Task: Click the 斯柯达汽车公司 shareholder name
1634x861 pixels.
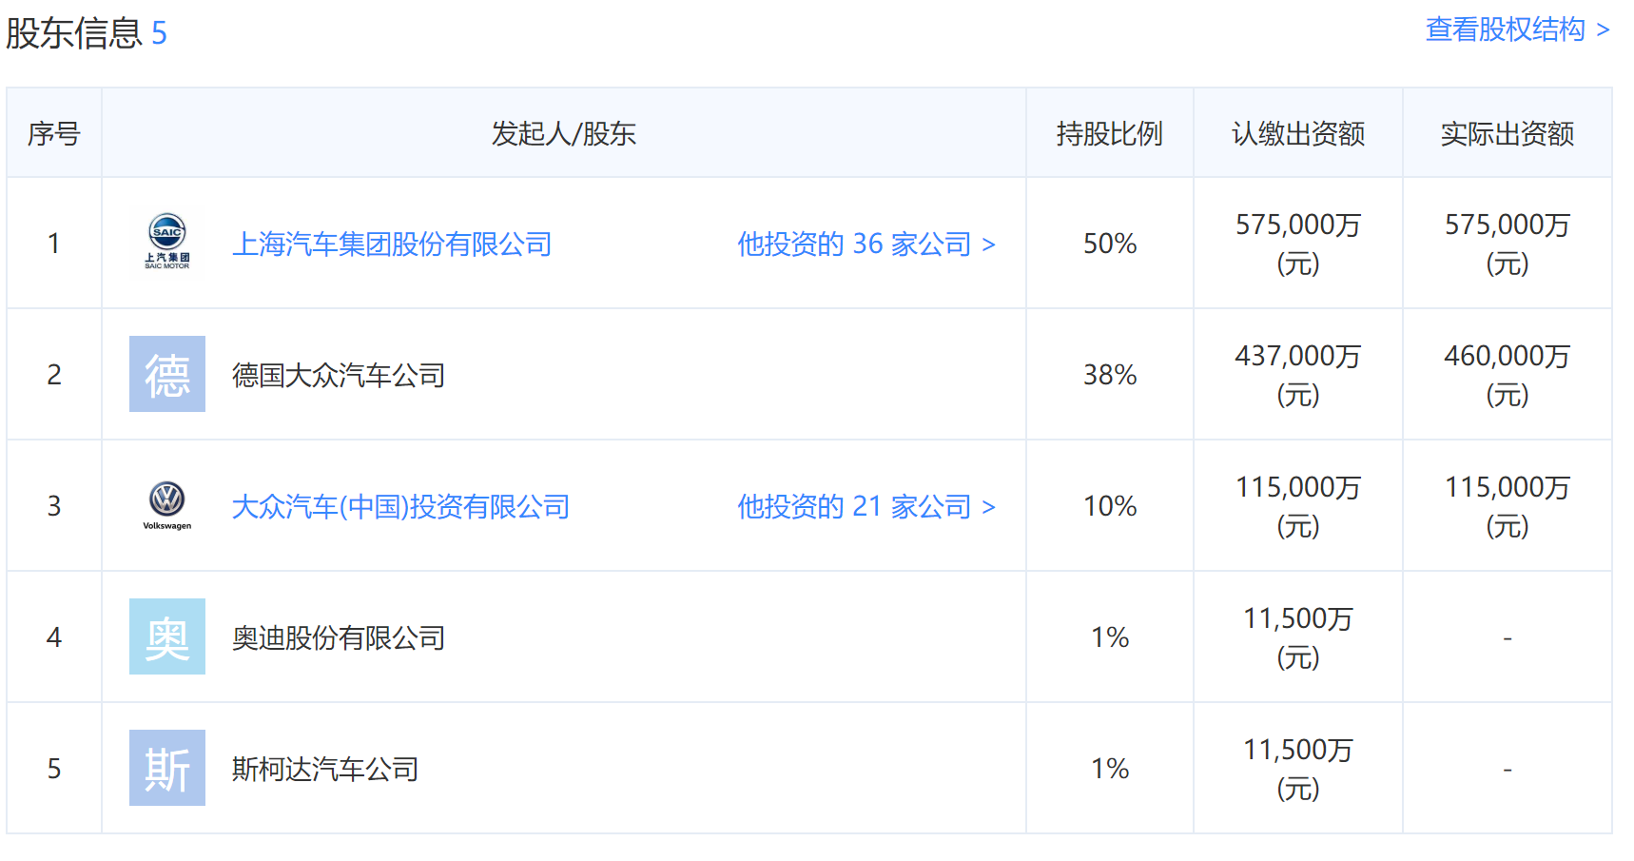Action: [x=325, y=770]
